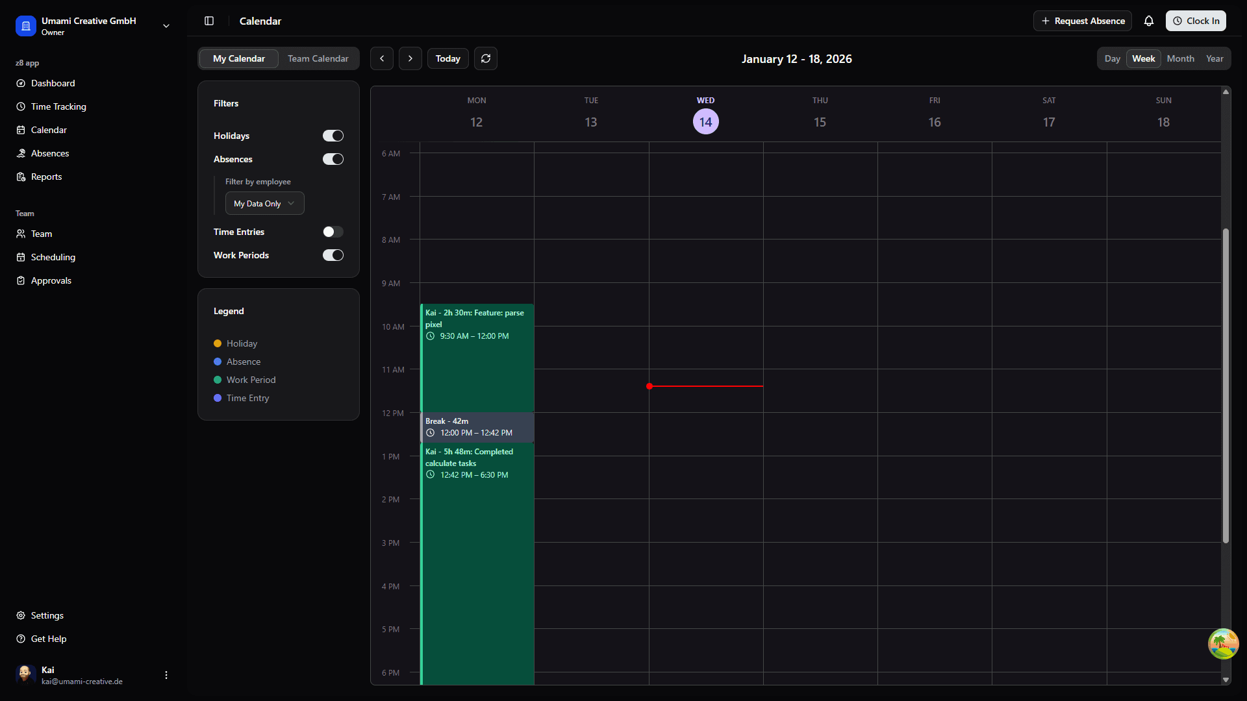Select Time Tracking in the sidebar

58,106
